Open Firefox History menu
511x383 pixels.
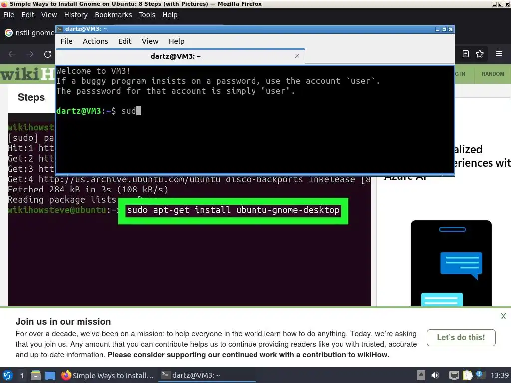76,15
